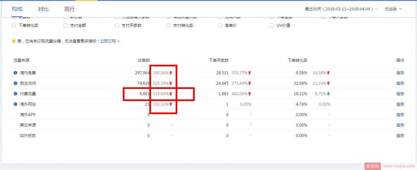Image resolution: width=417 pixels, height=170 pixels.
Task: Select the 自主访问 source label
Action: (28, 83)
